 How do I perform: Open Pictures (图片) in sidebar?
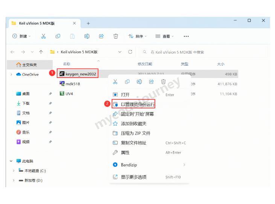[23, 123]
